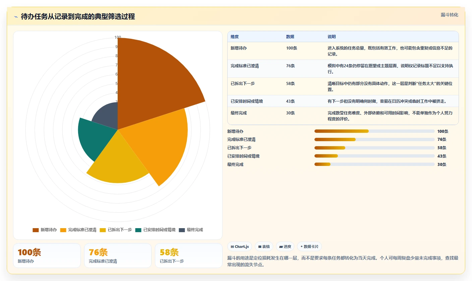472x281 pixels.
Task: Toggle the 已拆出下一步 legend color box
Action: click(x=103, y=230)
